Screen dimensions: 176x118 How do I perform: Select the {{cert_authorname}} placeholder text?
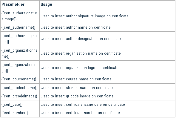point(18,27)
